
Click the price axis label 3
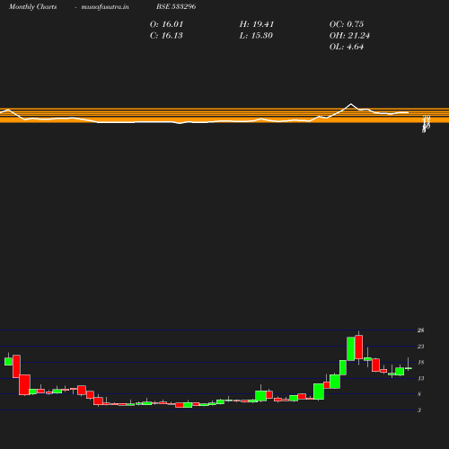coord(419,410)
